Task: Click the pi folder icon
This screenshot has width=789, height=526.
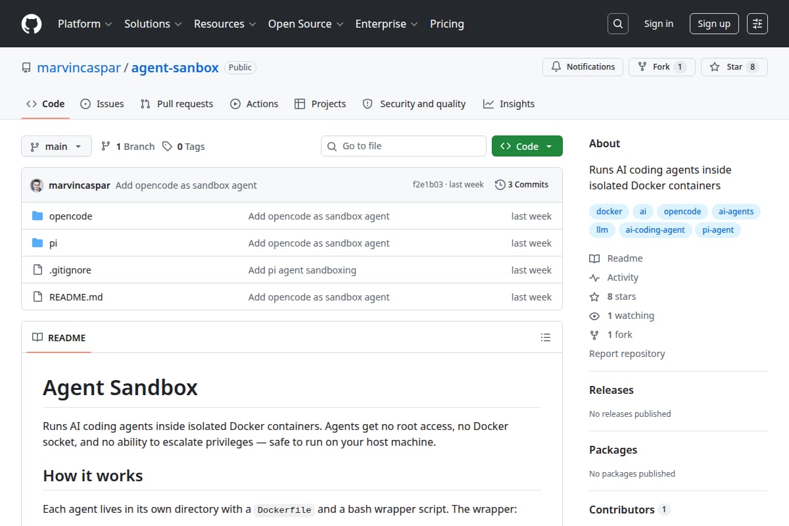Action: [37, 243]
